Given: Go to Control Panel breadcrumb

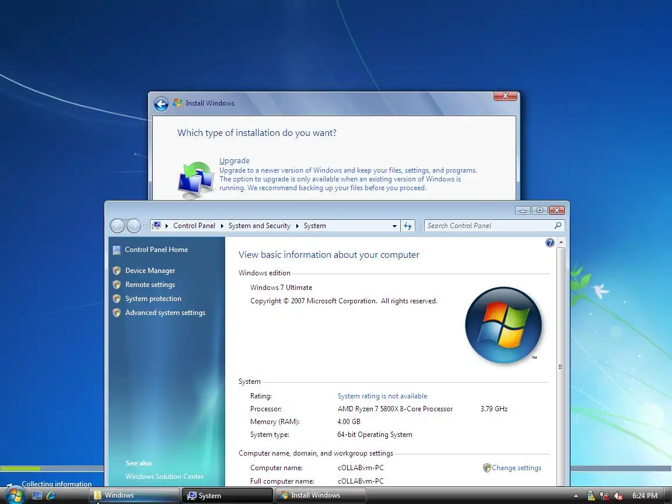Looking at the screenshot, I should coord(194,226).
